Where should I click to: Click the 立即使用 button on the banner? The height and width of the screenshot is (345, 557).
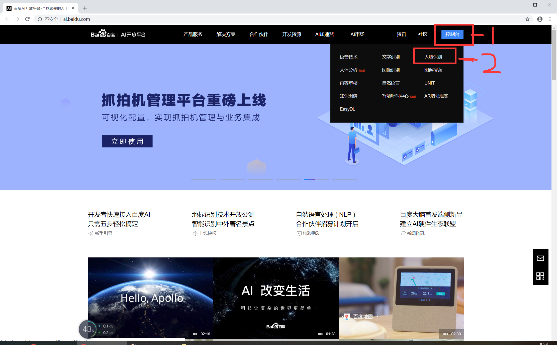pos(127,141)
